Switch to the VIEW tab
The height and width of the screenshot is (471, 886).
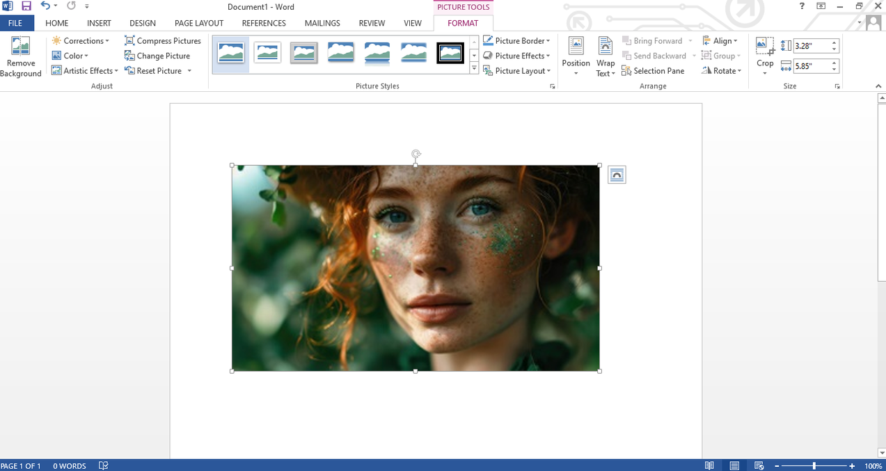413,23
